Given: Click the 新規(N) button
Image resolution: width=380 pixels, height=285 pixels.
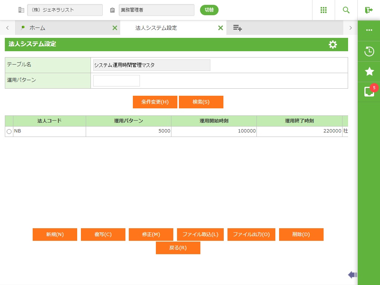Looking at the screenshot, I should [55, 235].
